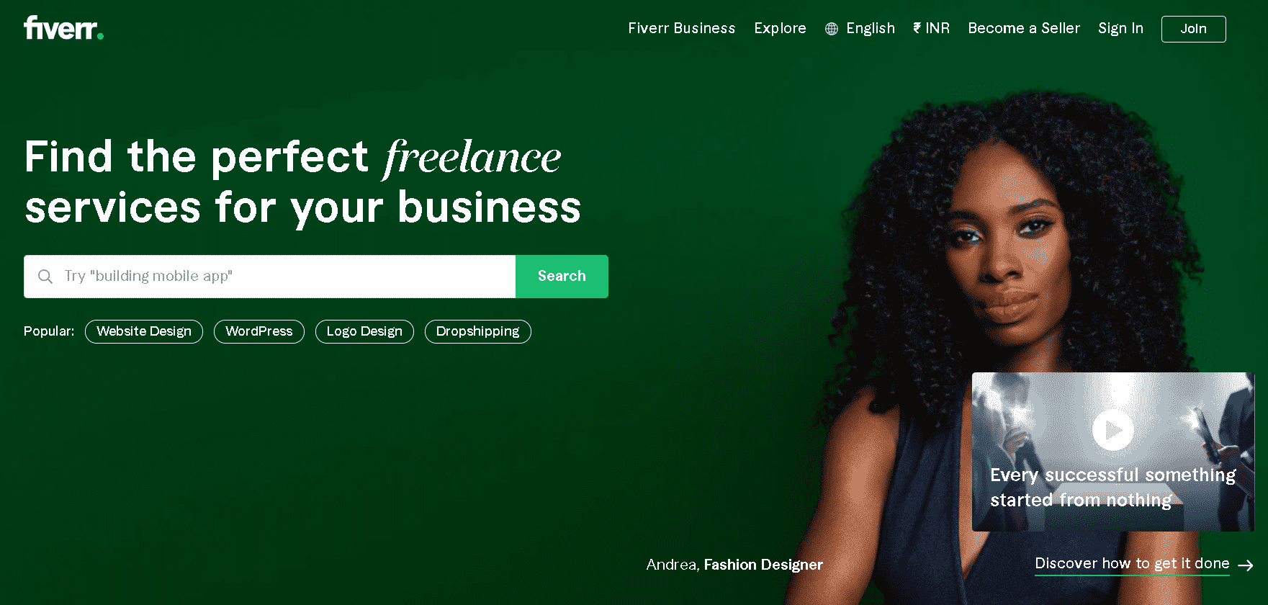This screenshot has width=1268, height=605.
Task: Click the globe language icon
Action: 832,29
